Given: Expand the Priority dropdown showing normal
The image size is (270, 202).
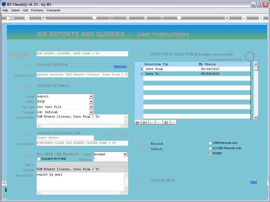Looking at the screenshot, I should point(125,154).
